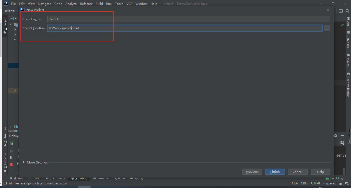Focus the Project location field
Image resolution: width=351 pixels, height=188 pixels.
pyautogui.click(x=184, y=28)
